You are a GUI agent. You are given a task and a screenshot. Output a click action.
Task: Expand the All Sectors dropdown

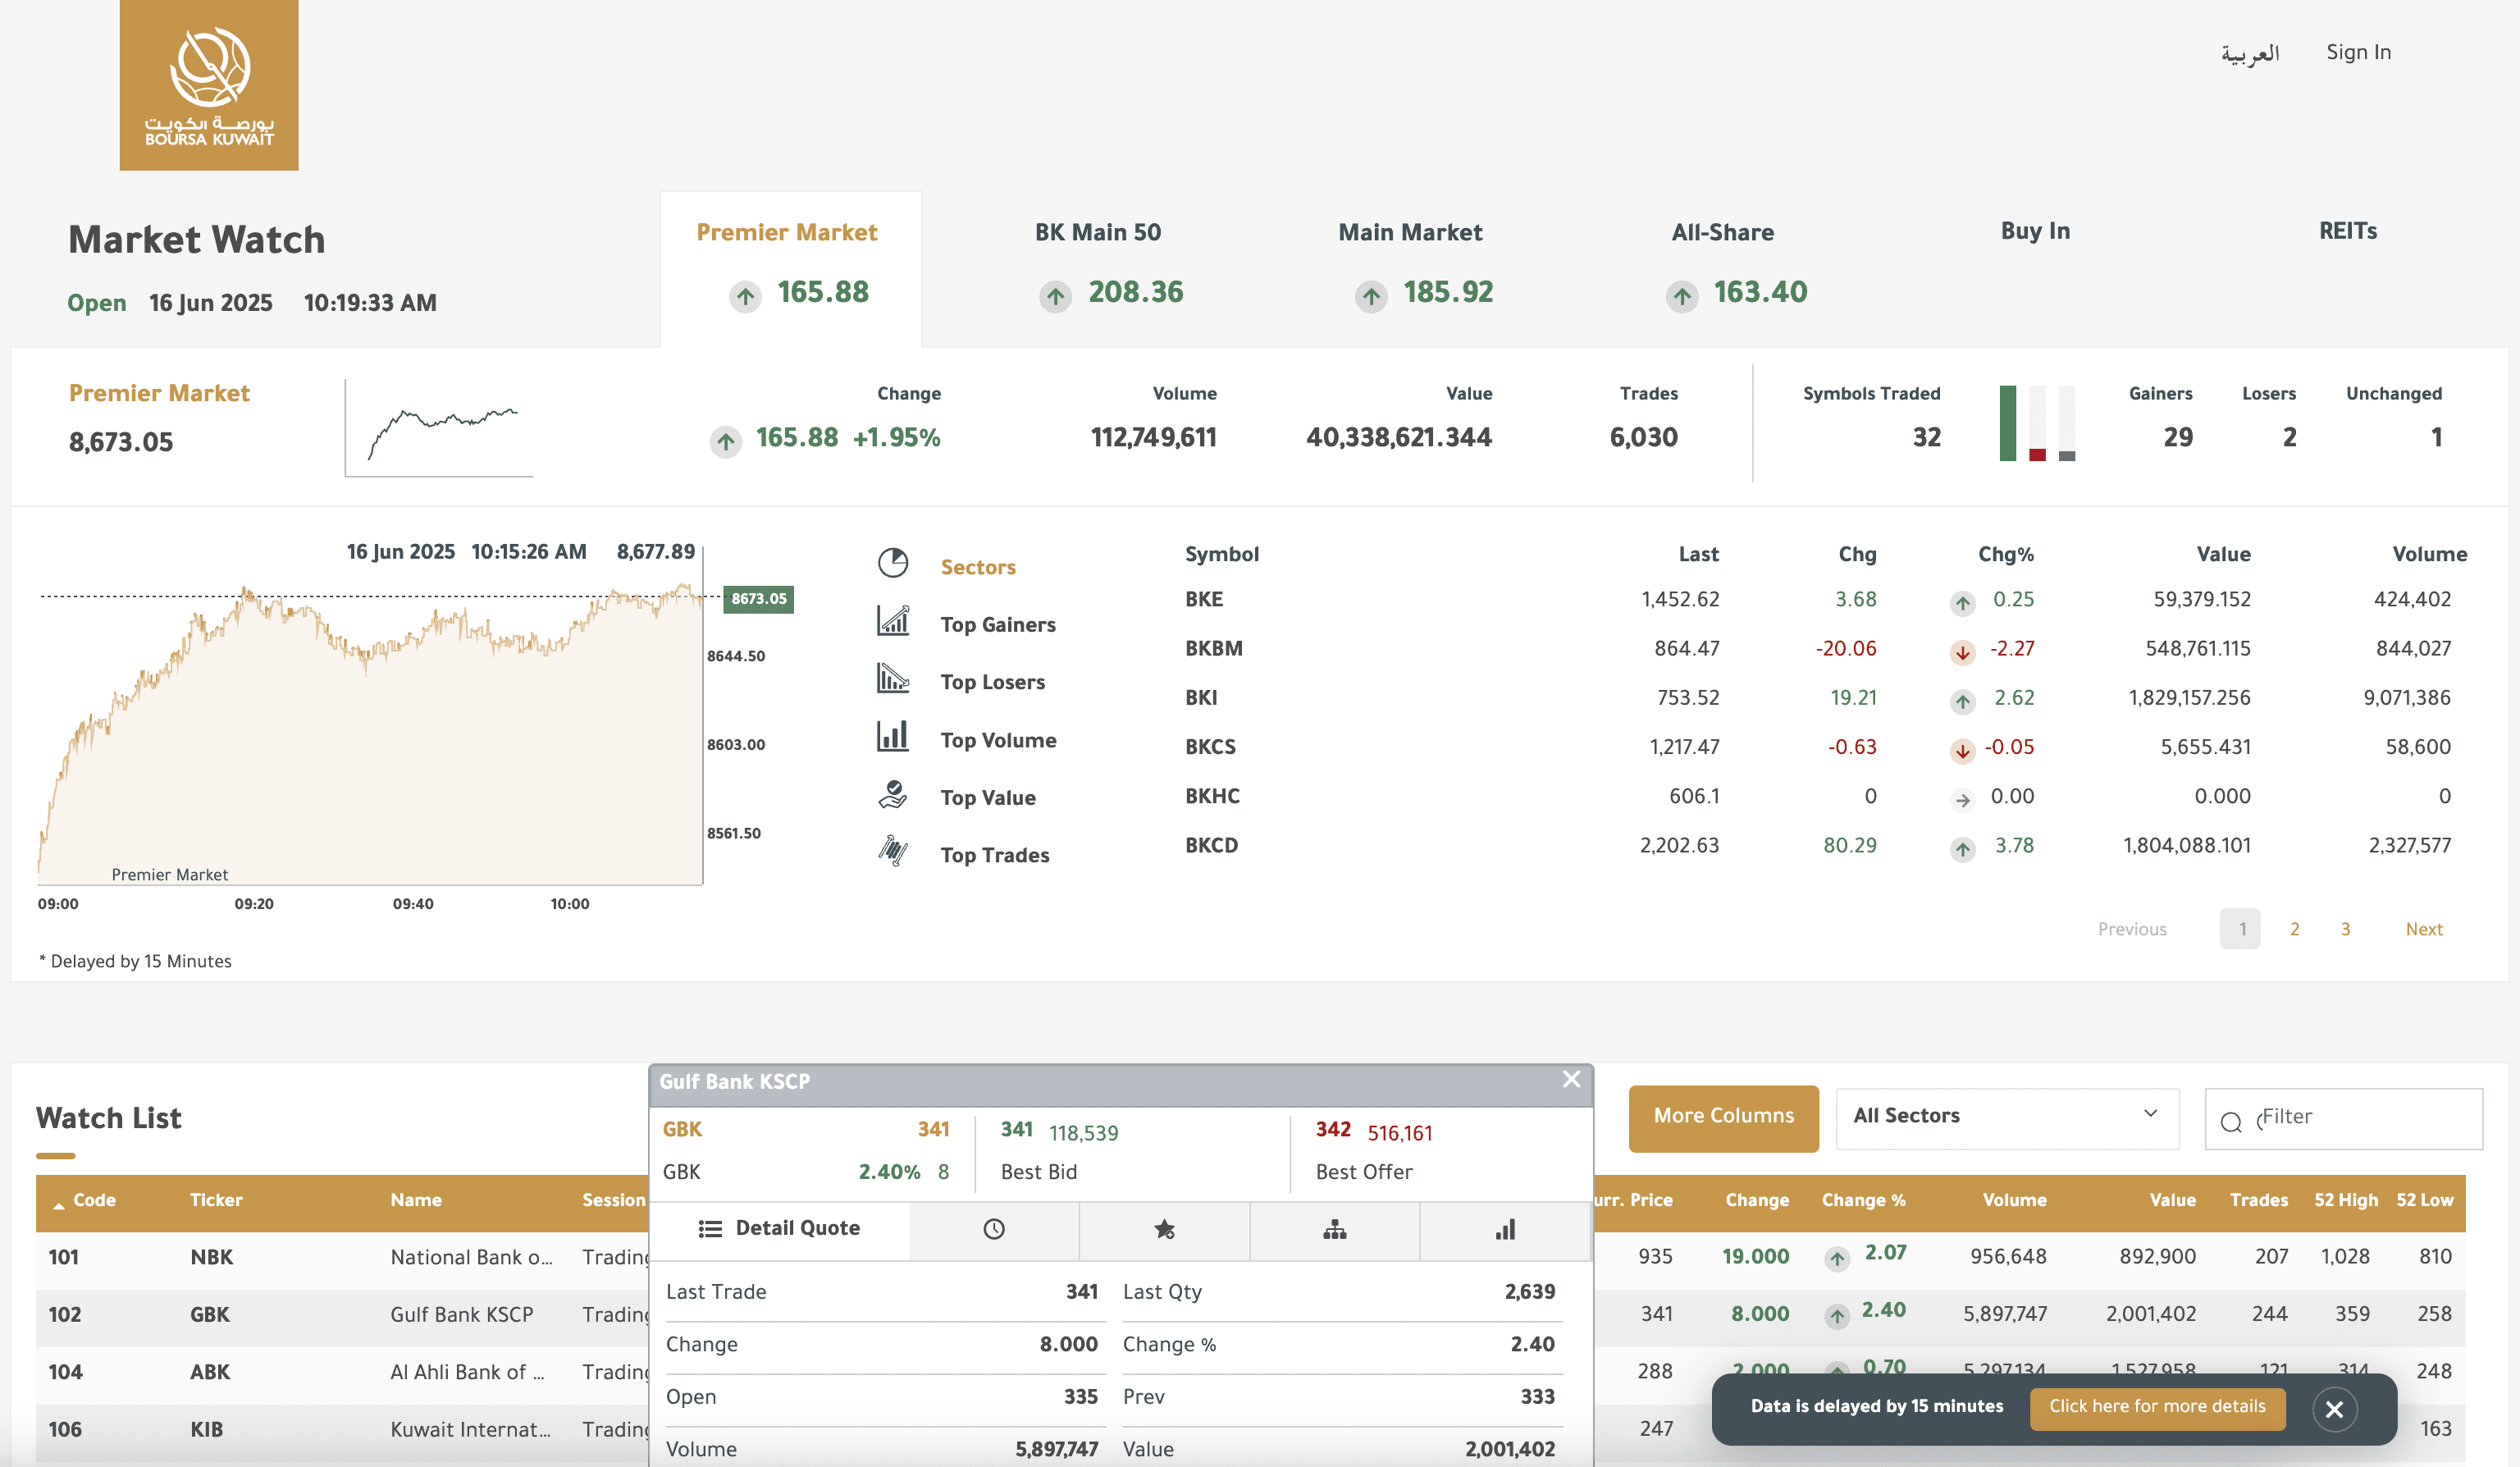tap(2007, 1118)
